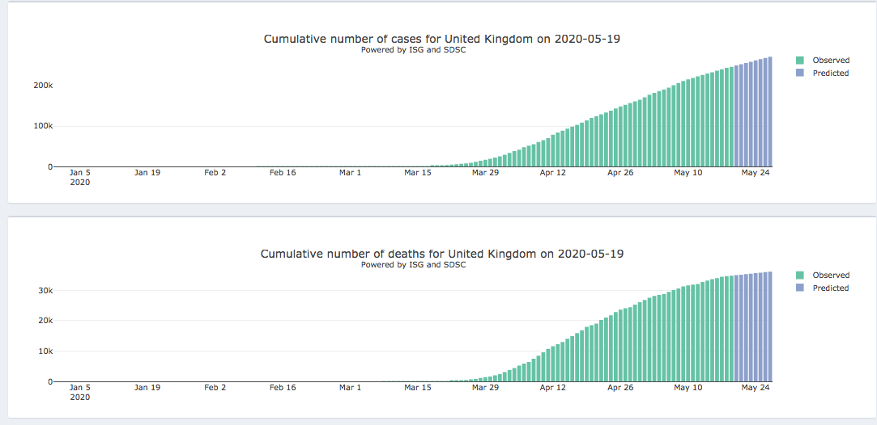Click the 100k y-axis label
This screenshot has height=425, width=877.
(x=42, y=127)
